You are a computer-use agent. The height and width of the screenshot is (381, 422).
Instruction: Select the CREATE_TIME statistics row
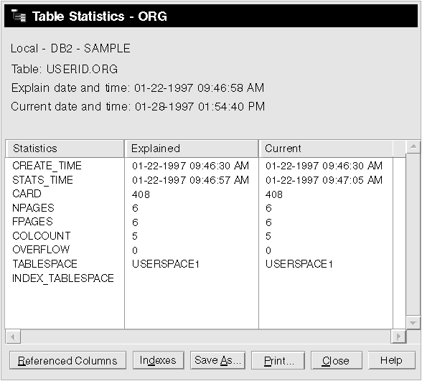pyautogui.click(x=199, y=166)
